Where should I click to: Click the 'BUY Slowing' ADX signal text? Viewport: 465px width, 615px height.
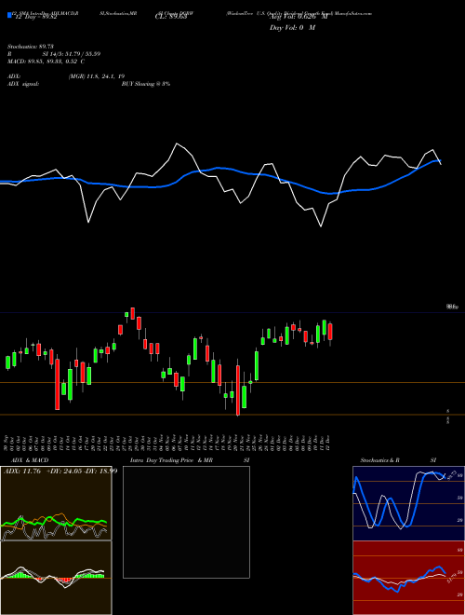click(146, 84)
